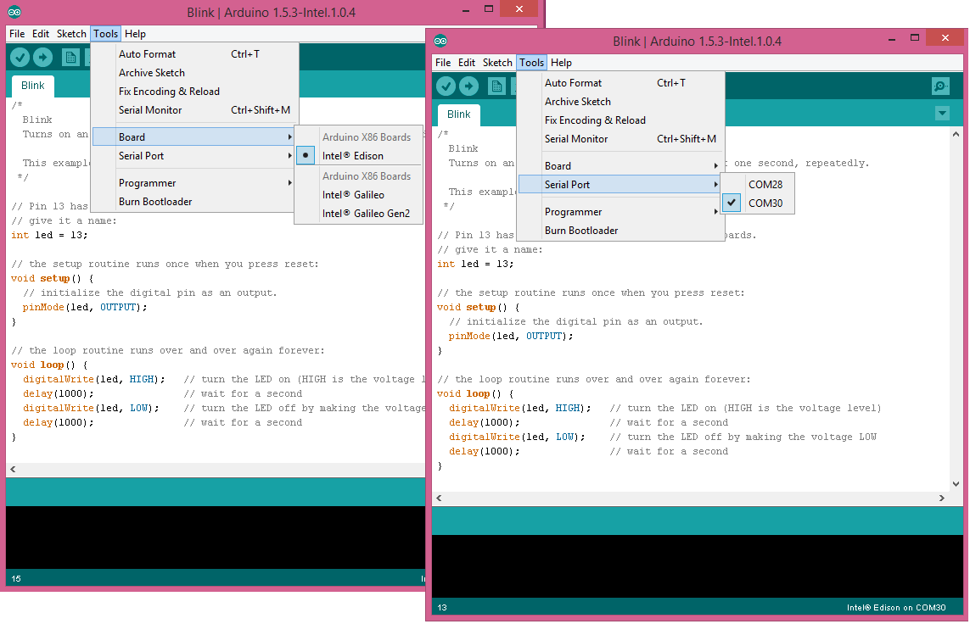Open Serial Monitor magnifier icon in right window

[x=940, y=86]
